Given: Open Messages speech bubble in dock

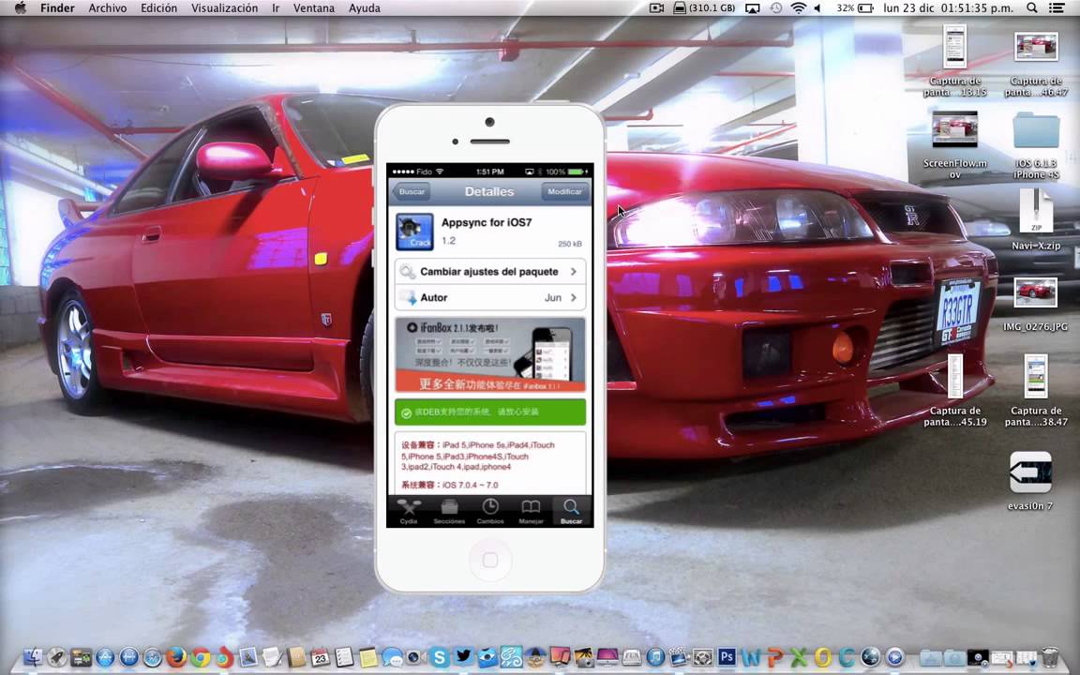Looking at the screenshot, I should [x=392, y=657].
